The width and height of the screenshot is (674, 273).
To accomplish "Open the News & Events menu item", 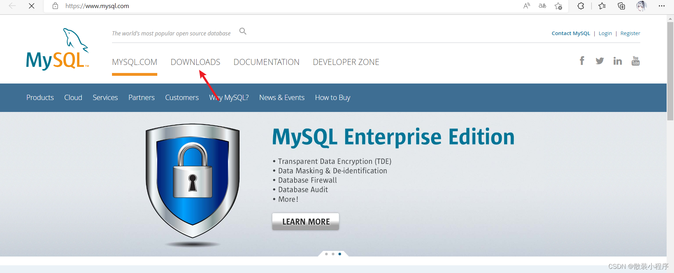I will 282,98.
